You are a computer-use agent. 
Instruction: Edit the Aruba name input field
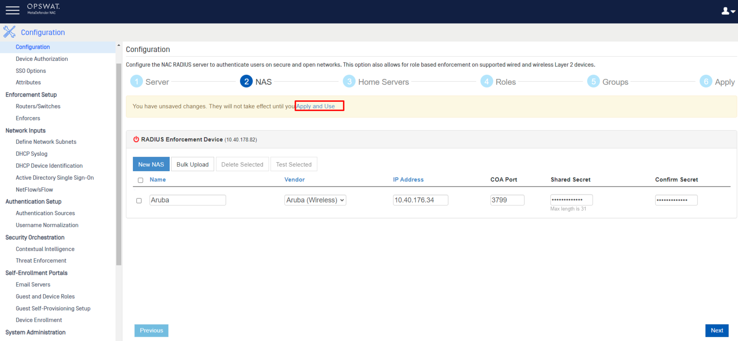click(187, 200)
